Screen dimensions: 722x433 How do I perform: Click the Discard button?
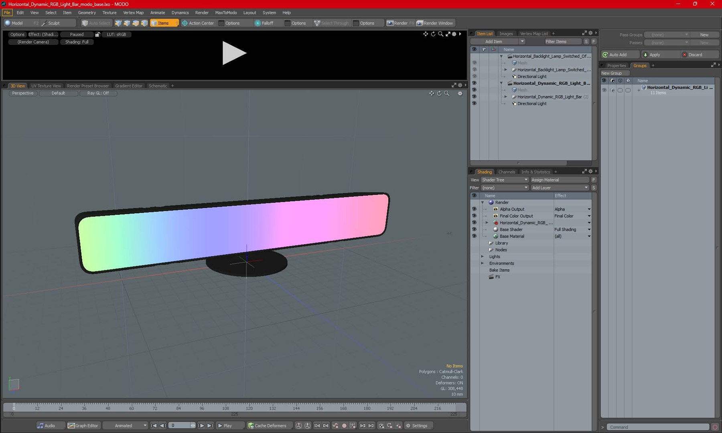click(x=699, y=55)
